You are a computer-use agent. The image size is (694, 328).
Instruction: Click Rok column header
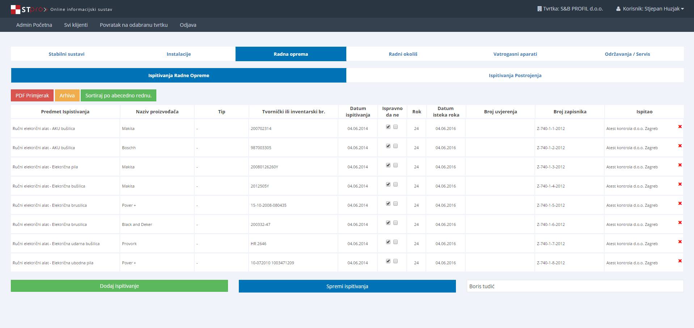417,112
